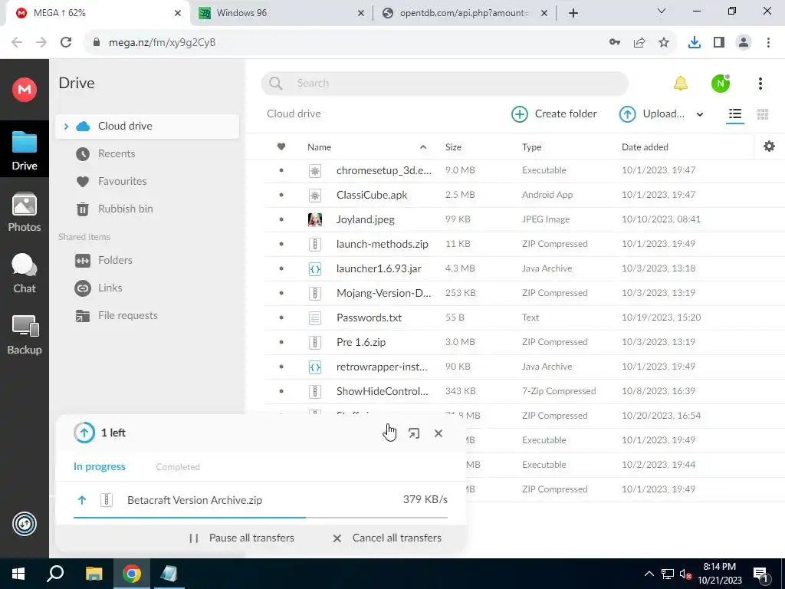The height and width of the screenshot is (589, 785).
Task: Open a new browser tab
Action: pos(573,13)
